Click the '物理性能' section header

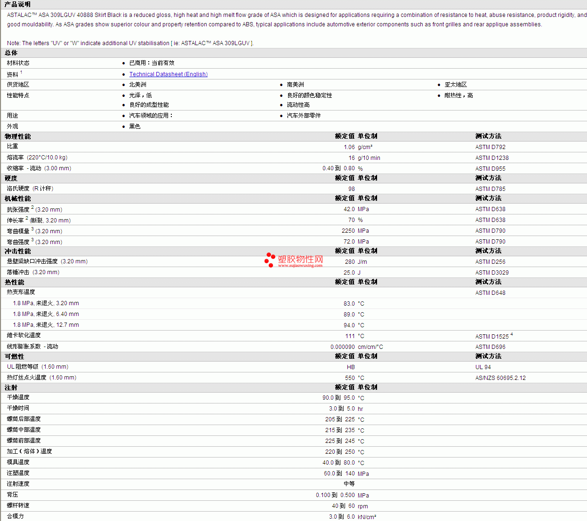click(18, 136)
